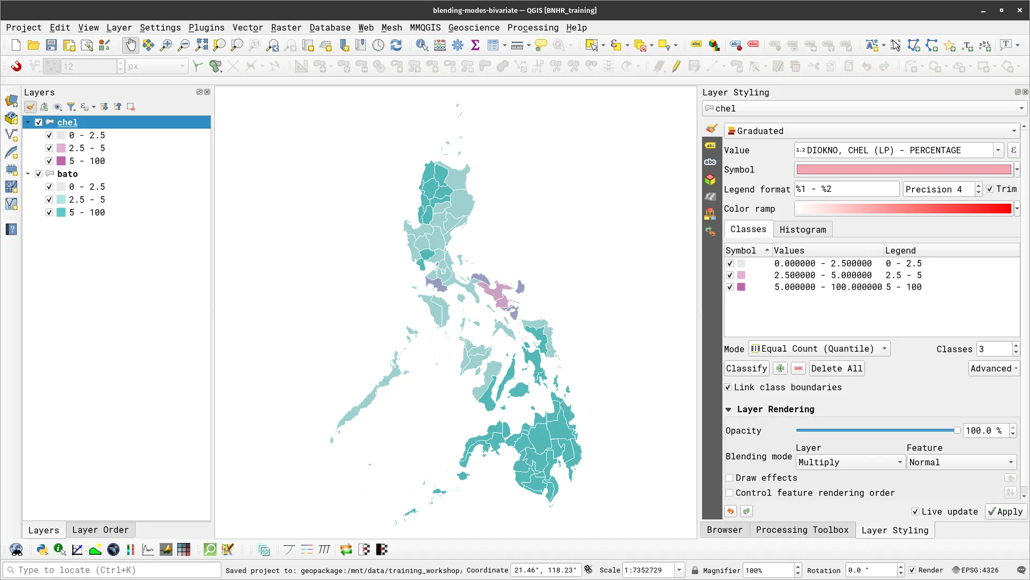Hide the bato layer group
This screenshot has width=1030, height=580.
[x=38, y=174]
